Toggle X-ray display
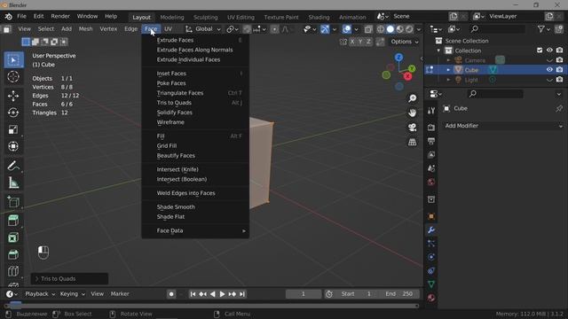 point(368,29)
